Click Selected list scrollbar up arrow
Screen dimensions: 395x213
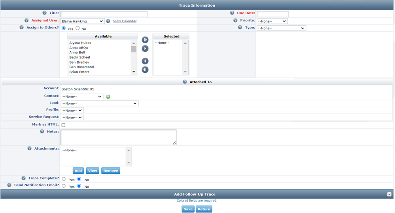tap(185, 43)
